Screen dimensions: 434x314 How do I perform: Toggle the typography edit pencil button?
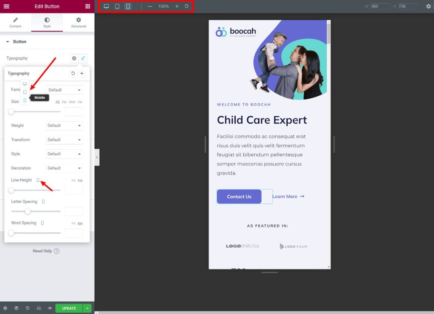click(x=83, y=58)
